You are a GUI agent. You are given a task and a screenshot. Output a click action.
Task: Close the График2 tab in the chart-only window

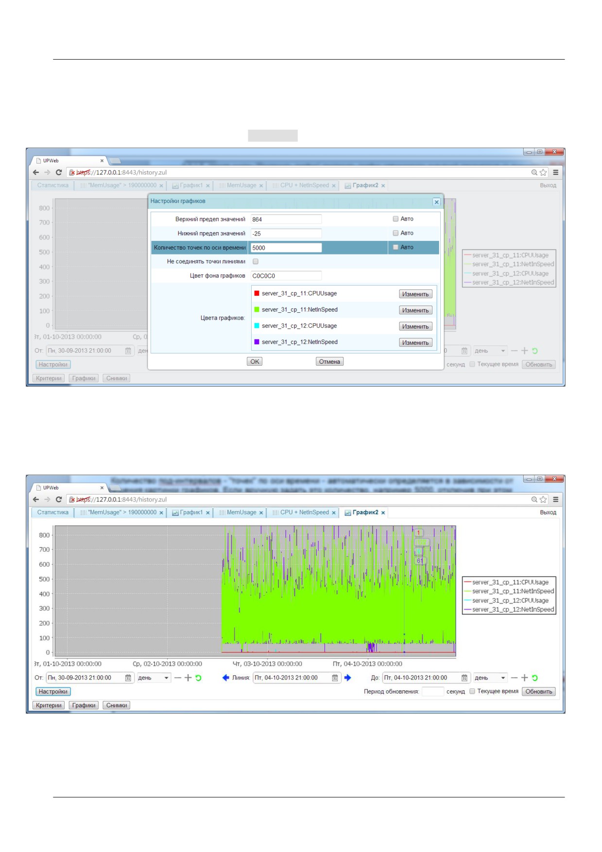tap(383, 513)
